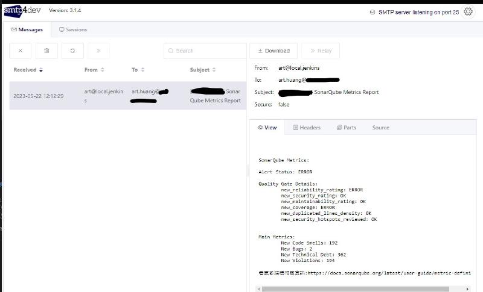Click the refresh messages icon
Screen dimensions: 483x292
pos(72,51)
